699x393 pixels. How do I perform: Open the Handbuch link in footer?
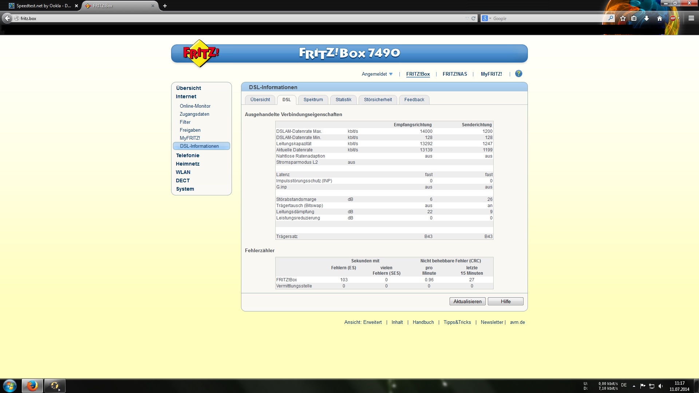tap(423, 322)
